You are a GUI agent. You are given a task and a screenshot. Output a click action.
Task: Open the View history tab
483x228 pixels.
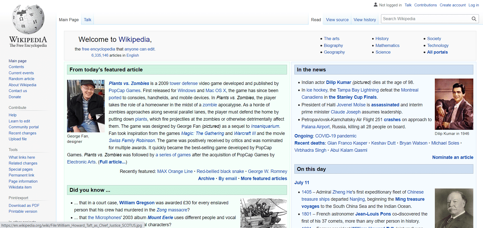click(365, 20)
